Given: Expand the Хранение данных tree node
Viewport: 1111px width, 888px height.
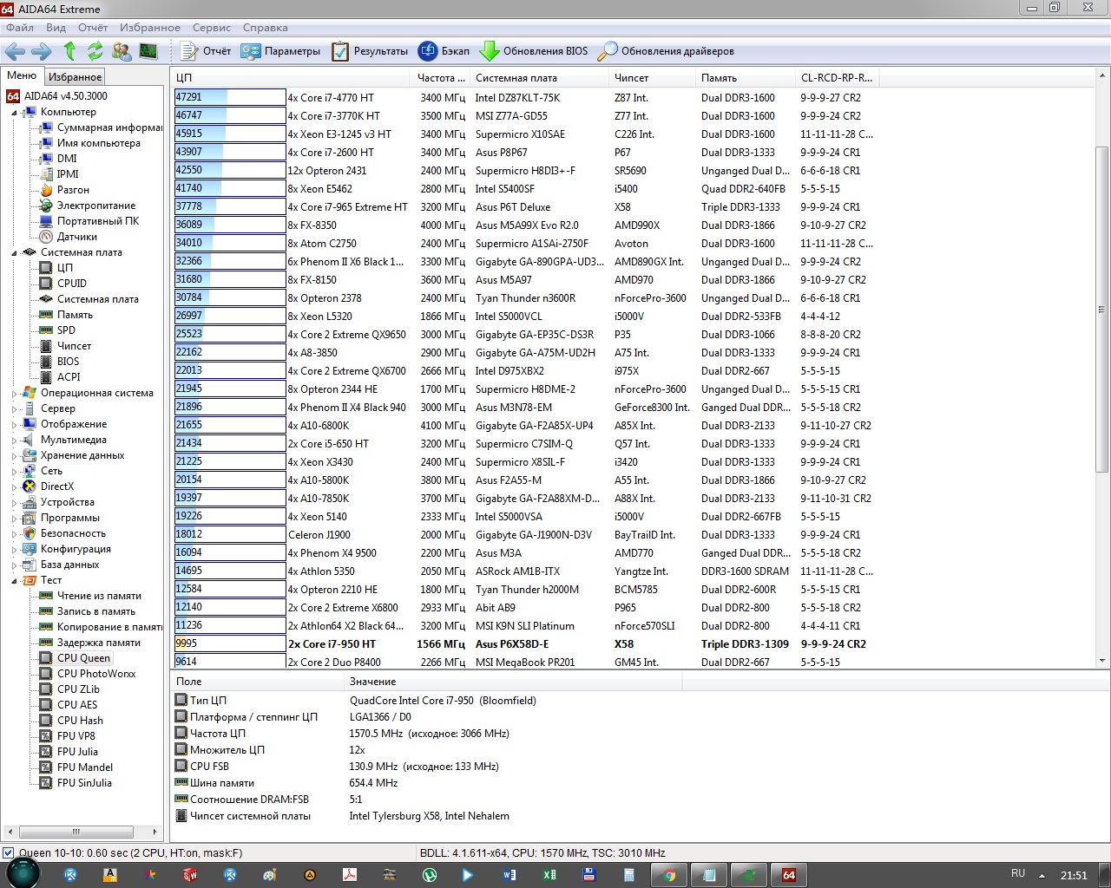Looking at the screenshot, I should click(x=14, y=456).
